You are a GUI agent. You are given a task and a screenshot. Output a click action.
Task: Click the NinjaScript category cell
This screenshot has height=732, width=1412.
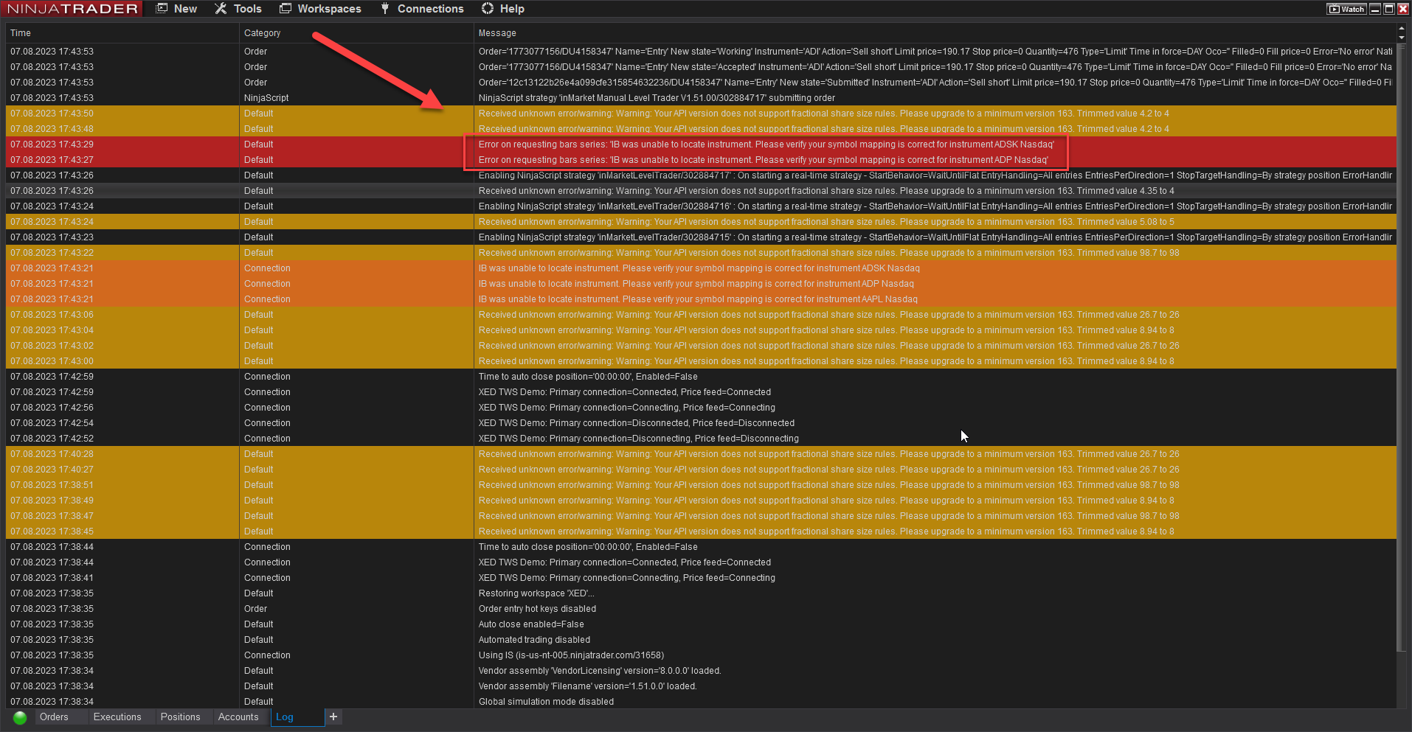click(x=266, y=98)
